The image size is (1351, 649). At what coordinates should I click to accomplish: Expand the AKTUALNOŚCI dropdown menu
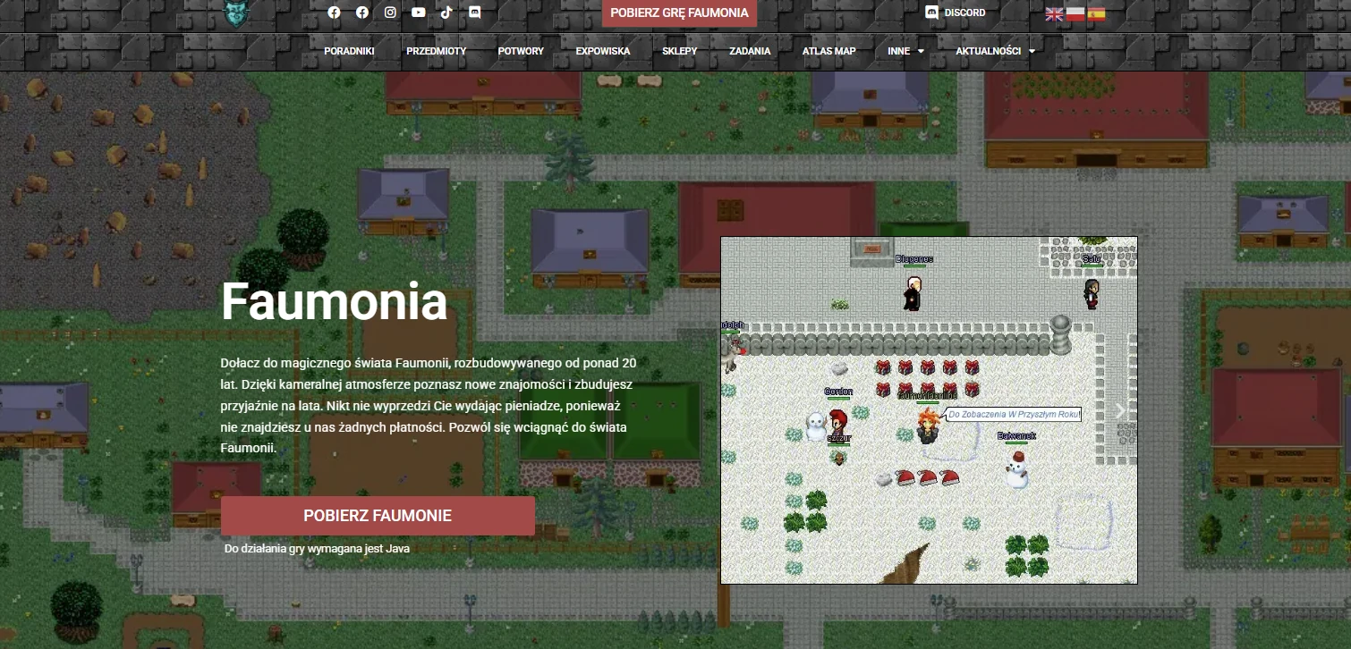(x=995, y=51)
